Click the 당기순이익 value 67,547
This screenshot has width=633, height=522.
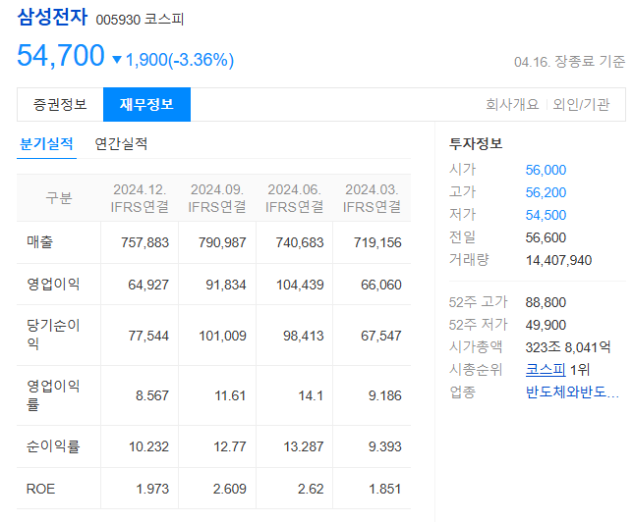click(381, 336)
